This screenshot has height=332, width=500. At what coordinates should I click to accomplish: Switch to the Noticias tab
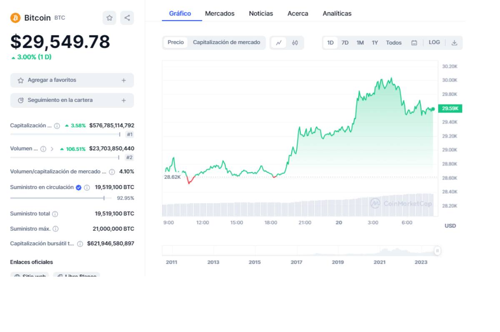261,14
